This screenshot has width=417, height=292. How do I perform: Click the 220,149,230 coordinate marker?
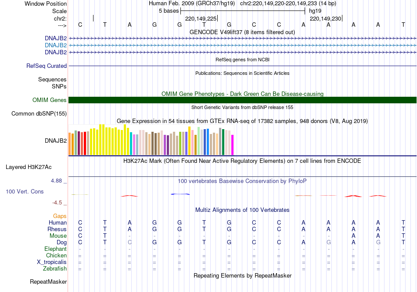pyautogui.click(x=325, y=18)
